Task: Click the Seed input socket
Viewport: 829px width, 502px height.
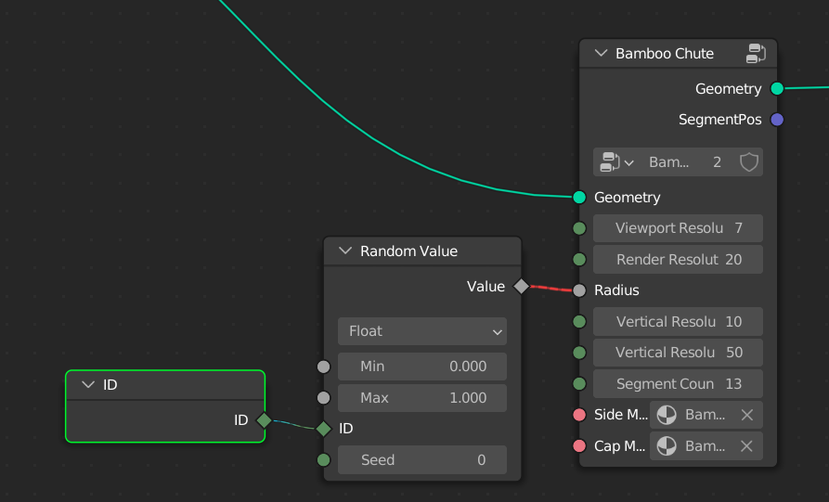Action: click(x=324, y=459)
